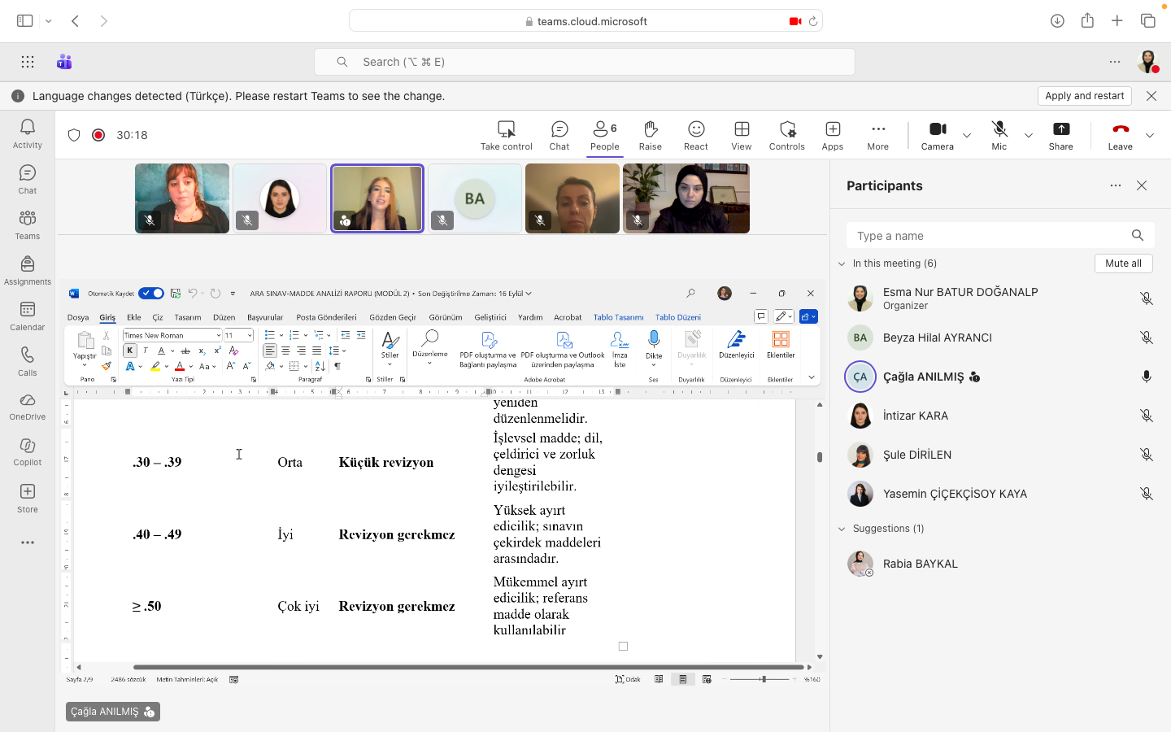This screenshot has height=732, width=1171.
Task: Open Copilot from the Teams sidebar
Action: pyautogui.click(x=27, y=452)
